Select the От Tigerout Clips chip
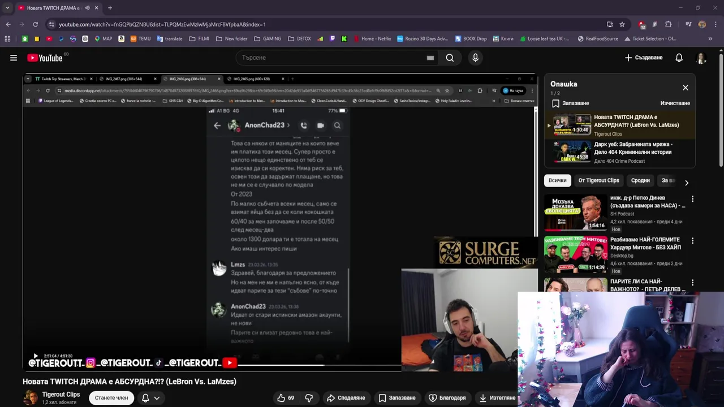Screen dimensions: 724x407 coord(598,180)
